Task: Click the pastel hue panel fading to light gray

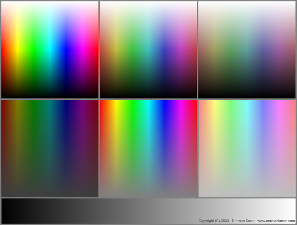Action: 247,149
